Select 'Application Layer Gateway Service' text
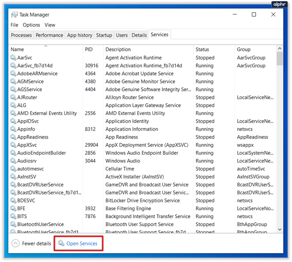292x262 pixels. coord(143,105)
